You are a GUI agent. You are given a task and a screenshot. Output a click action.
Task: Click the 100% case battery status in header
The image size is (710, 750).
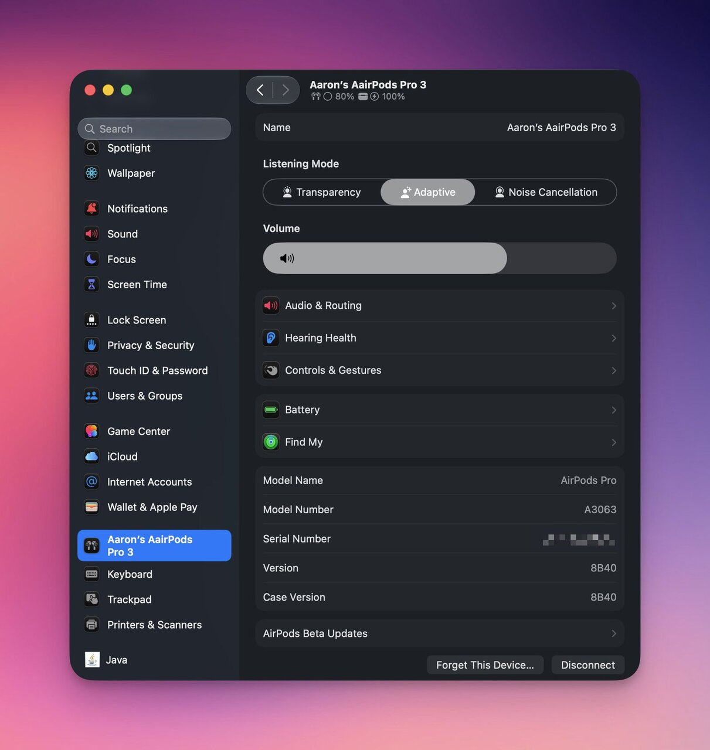point(382,97)
